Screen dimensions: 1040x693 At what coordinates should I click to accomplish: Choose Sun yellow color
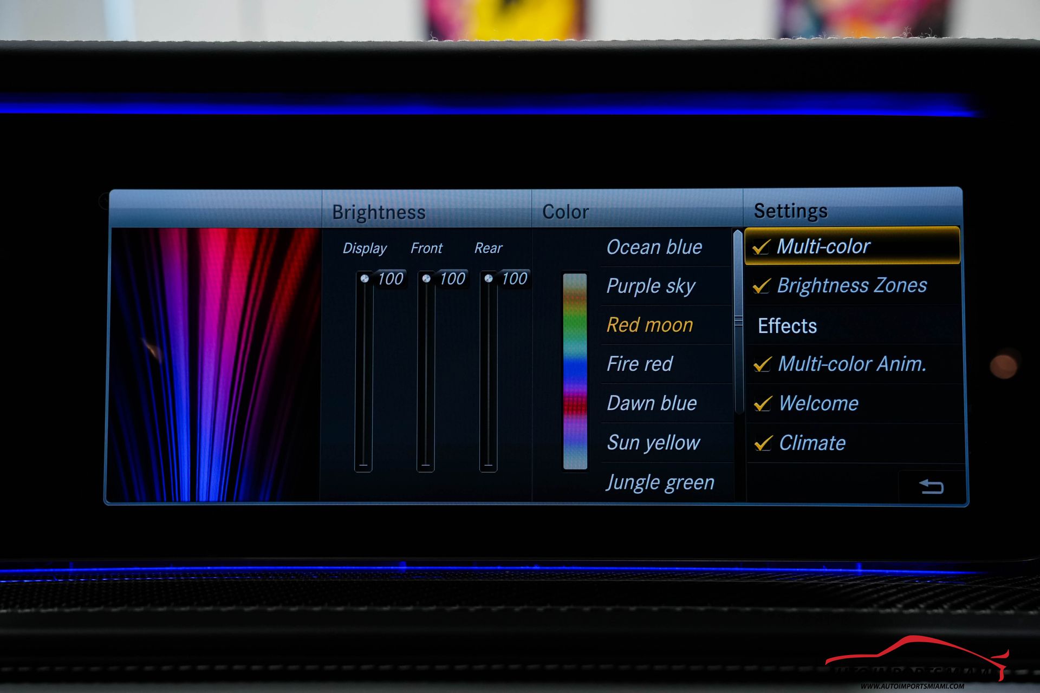(653, 443)
